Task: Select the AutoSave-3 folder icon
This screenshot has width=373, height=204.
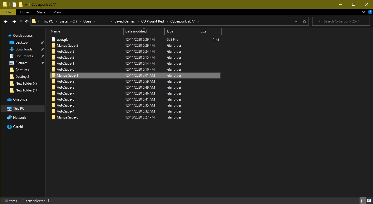Action: (53, 52)
